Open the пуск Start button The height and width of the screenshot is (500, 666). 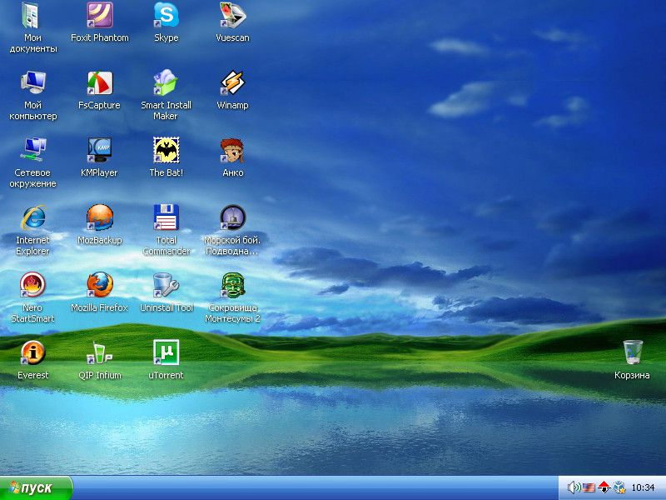pyautogui.click(x=36, y=487)
